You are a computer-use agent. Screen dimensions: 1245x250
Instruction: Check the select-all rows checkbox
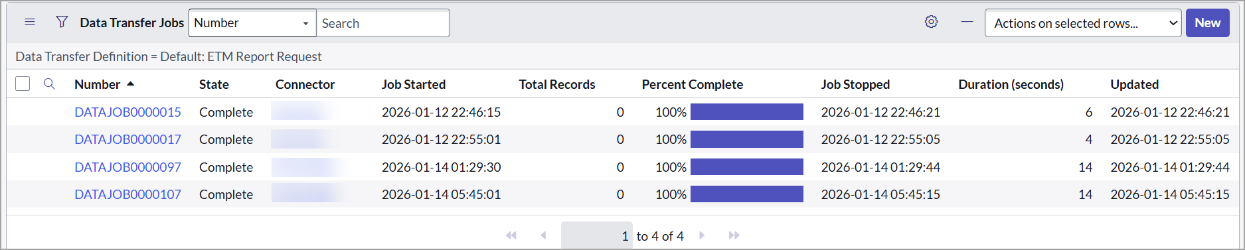click(x=23, y=84)
